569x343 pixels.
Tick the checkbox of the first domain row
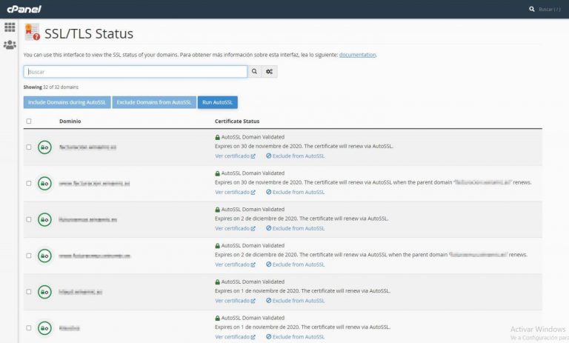(x=29, y=147)
